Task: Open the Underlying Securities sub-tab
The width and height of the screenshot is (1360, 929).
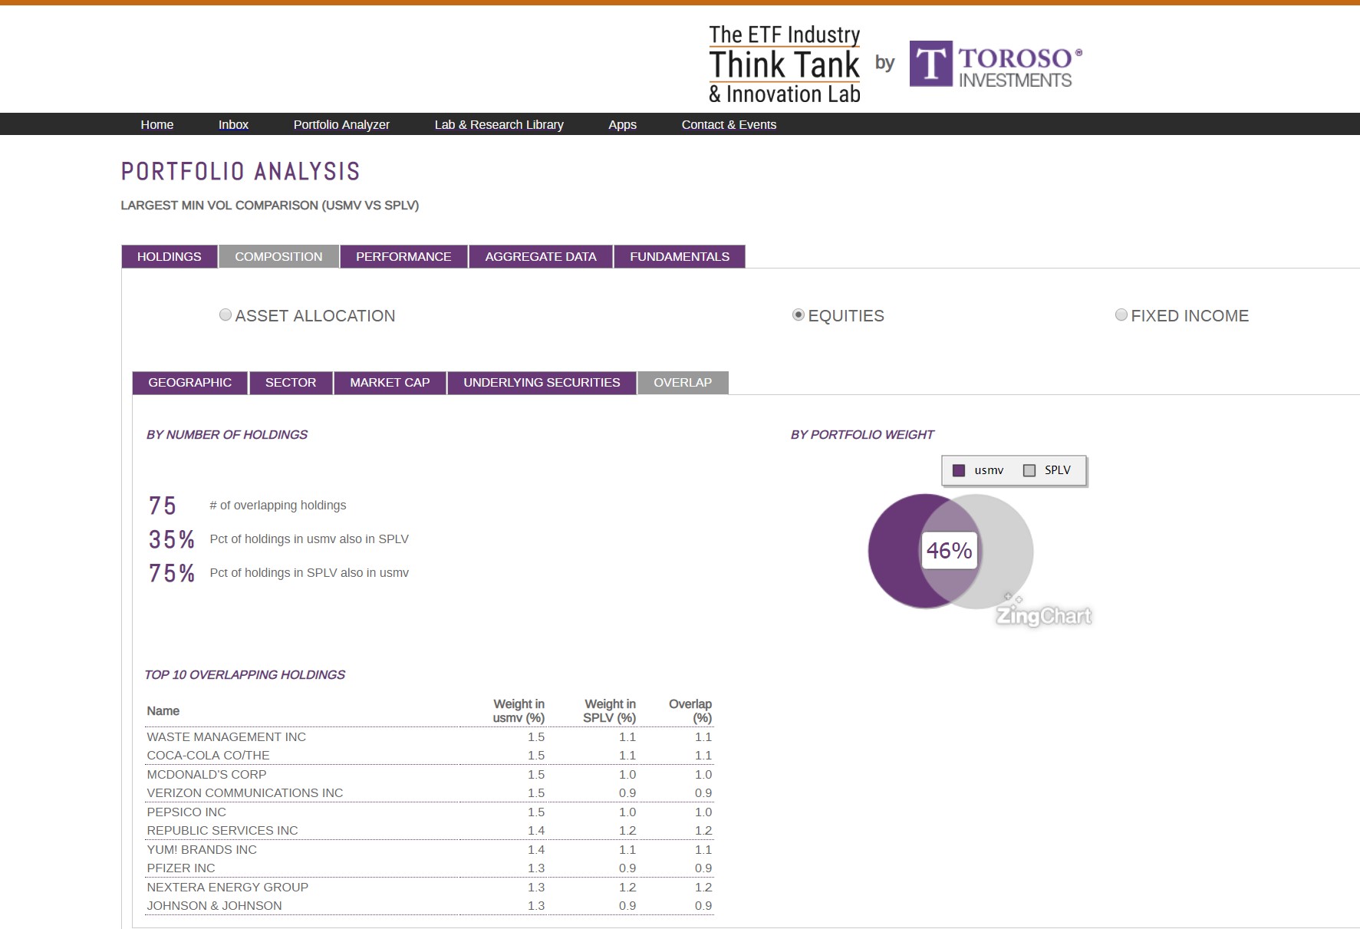Action: [542, 382]
